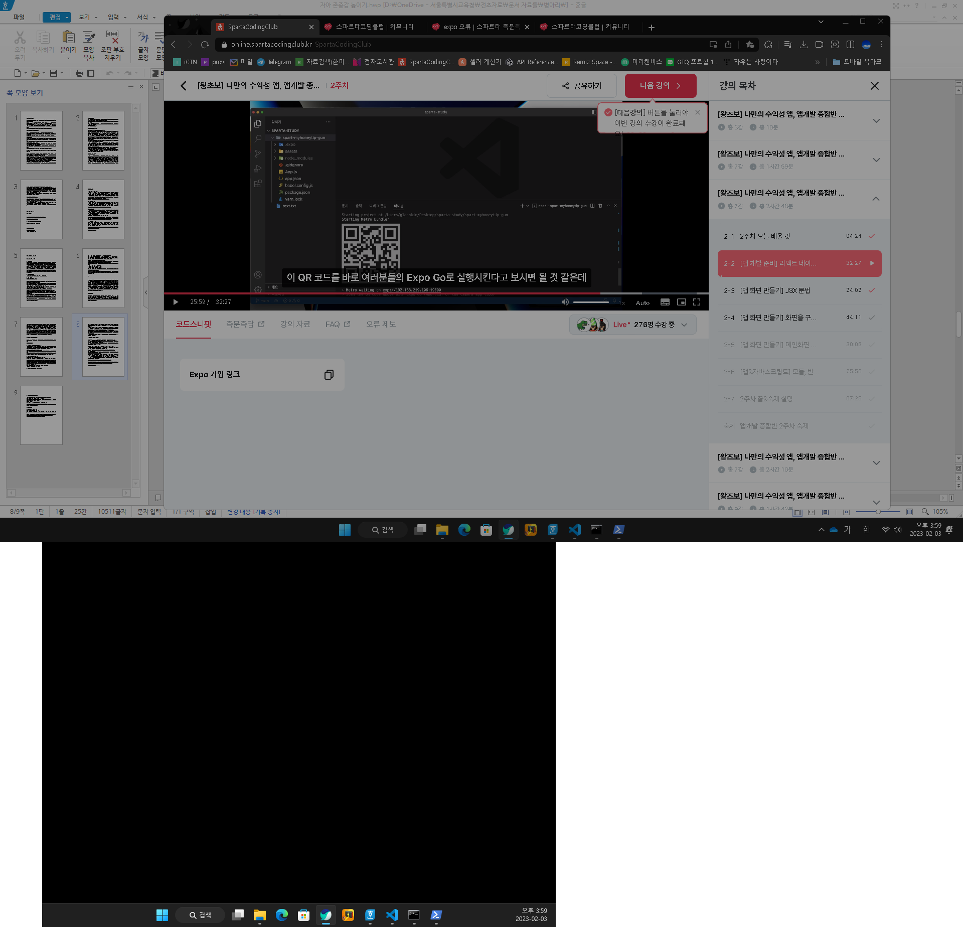Click the 다음 강의 button
Viewport: 963px width, 927px height.
coord(661,86)
